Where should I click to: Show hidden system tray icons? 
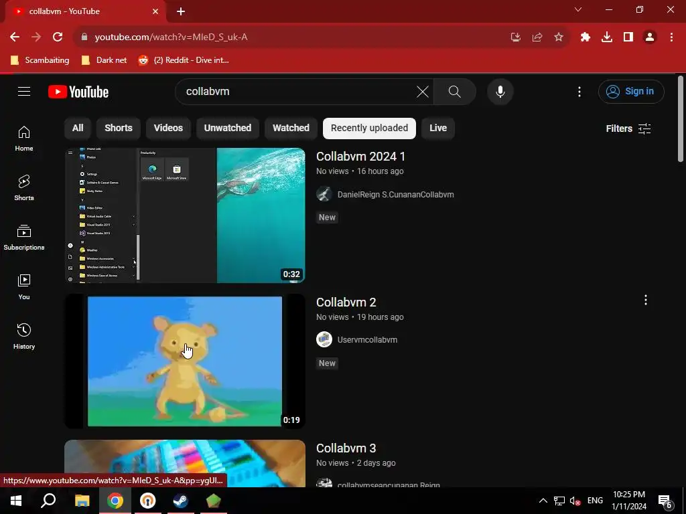[543, 501]
